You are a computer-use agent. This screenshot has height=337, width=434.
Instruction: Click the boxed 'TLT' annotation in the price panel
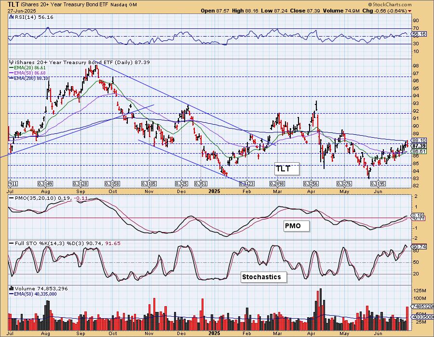pos(287,169)
